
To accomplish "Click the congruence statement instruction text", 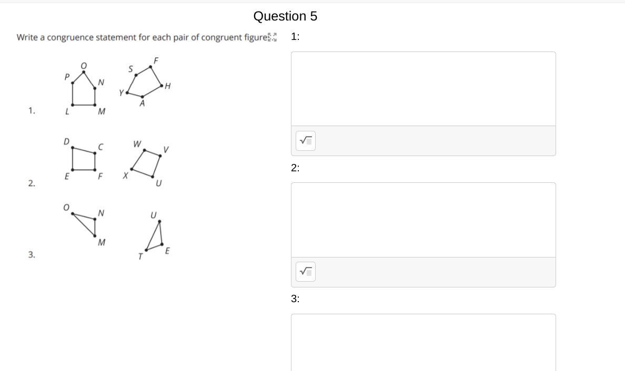I will [x=142, y=38].
